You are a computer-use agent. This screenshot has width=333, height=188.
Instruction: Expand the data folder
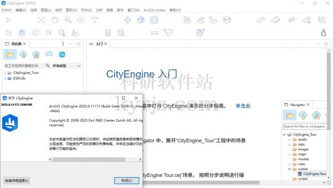click(289, 145)
